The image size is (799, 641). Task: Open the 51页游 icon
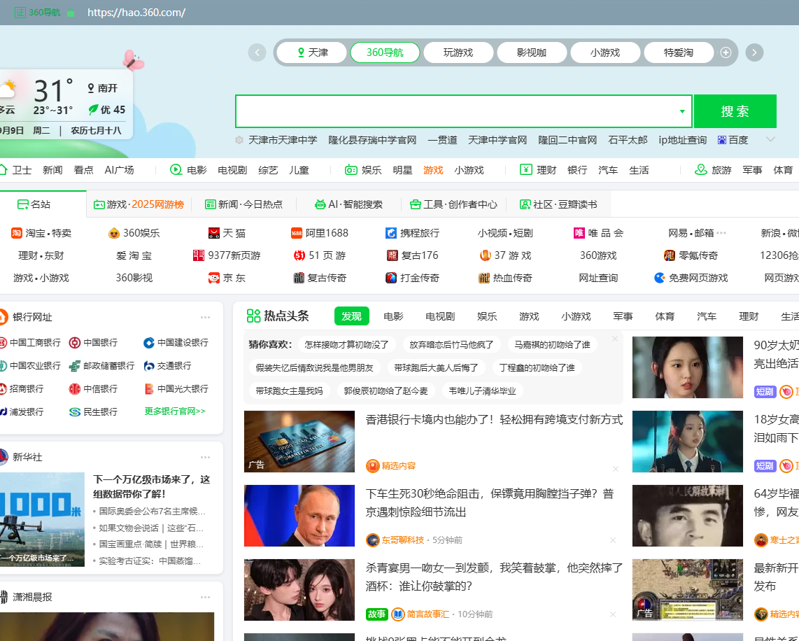tap(299, 255)
